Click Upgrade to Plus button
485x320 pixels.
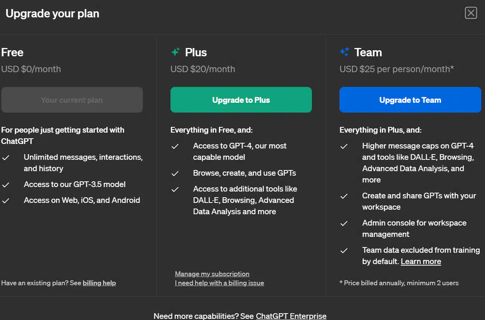[241, 100]
